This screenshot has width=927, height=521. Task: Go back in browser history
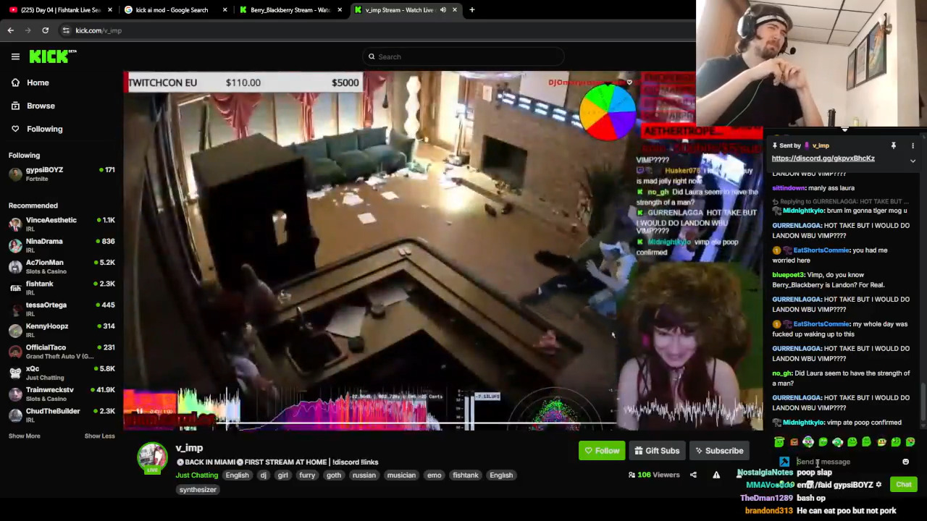coord(11,30)
